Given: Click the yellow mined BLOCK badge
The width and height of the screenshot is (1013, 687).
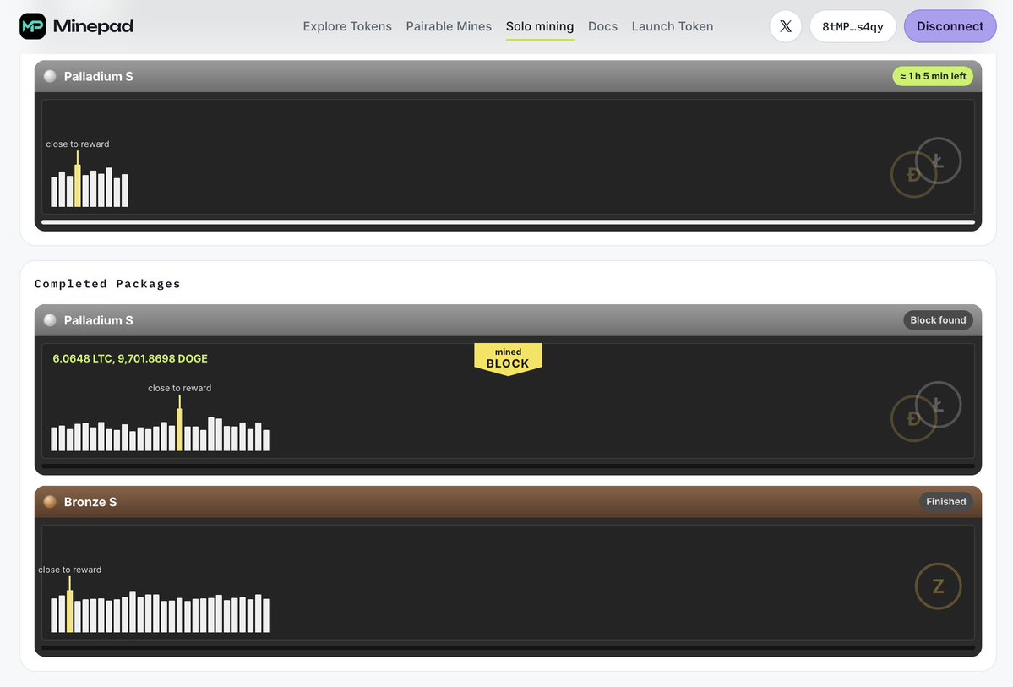Looking at the screenshot, I should click(x=508, y=358).
